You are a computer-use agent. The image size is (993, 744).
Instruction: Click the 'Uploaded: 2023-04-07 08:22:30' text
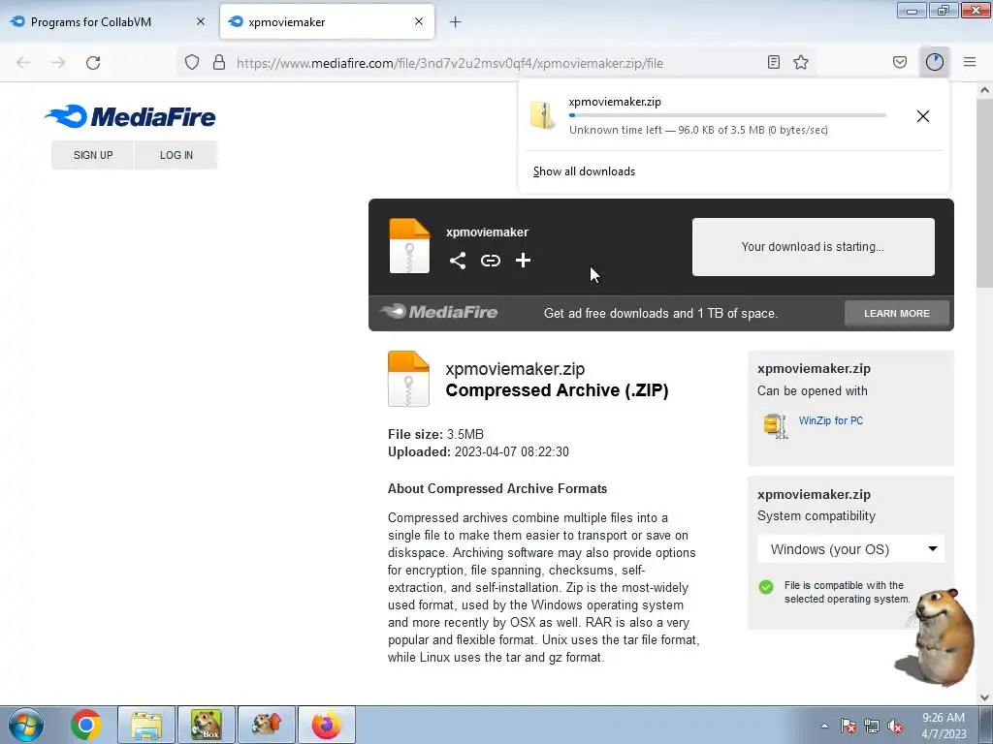point(478,451)
